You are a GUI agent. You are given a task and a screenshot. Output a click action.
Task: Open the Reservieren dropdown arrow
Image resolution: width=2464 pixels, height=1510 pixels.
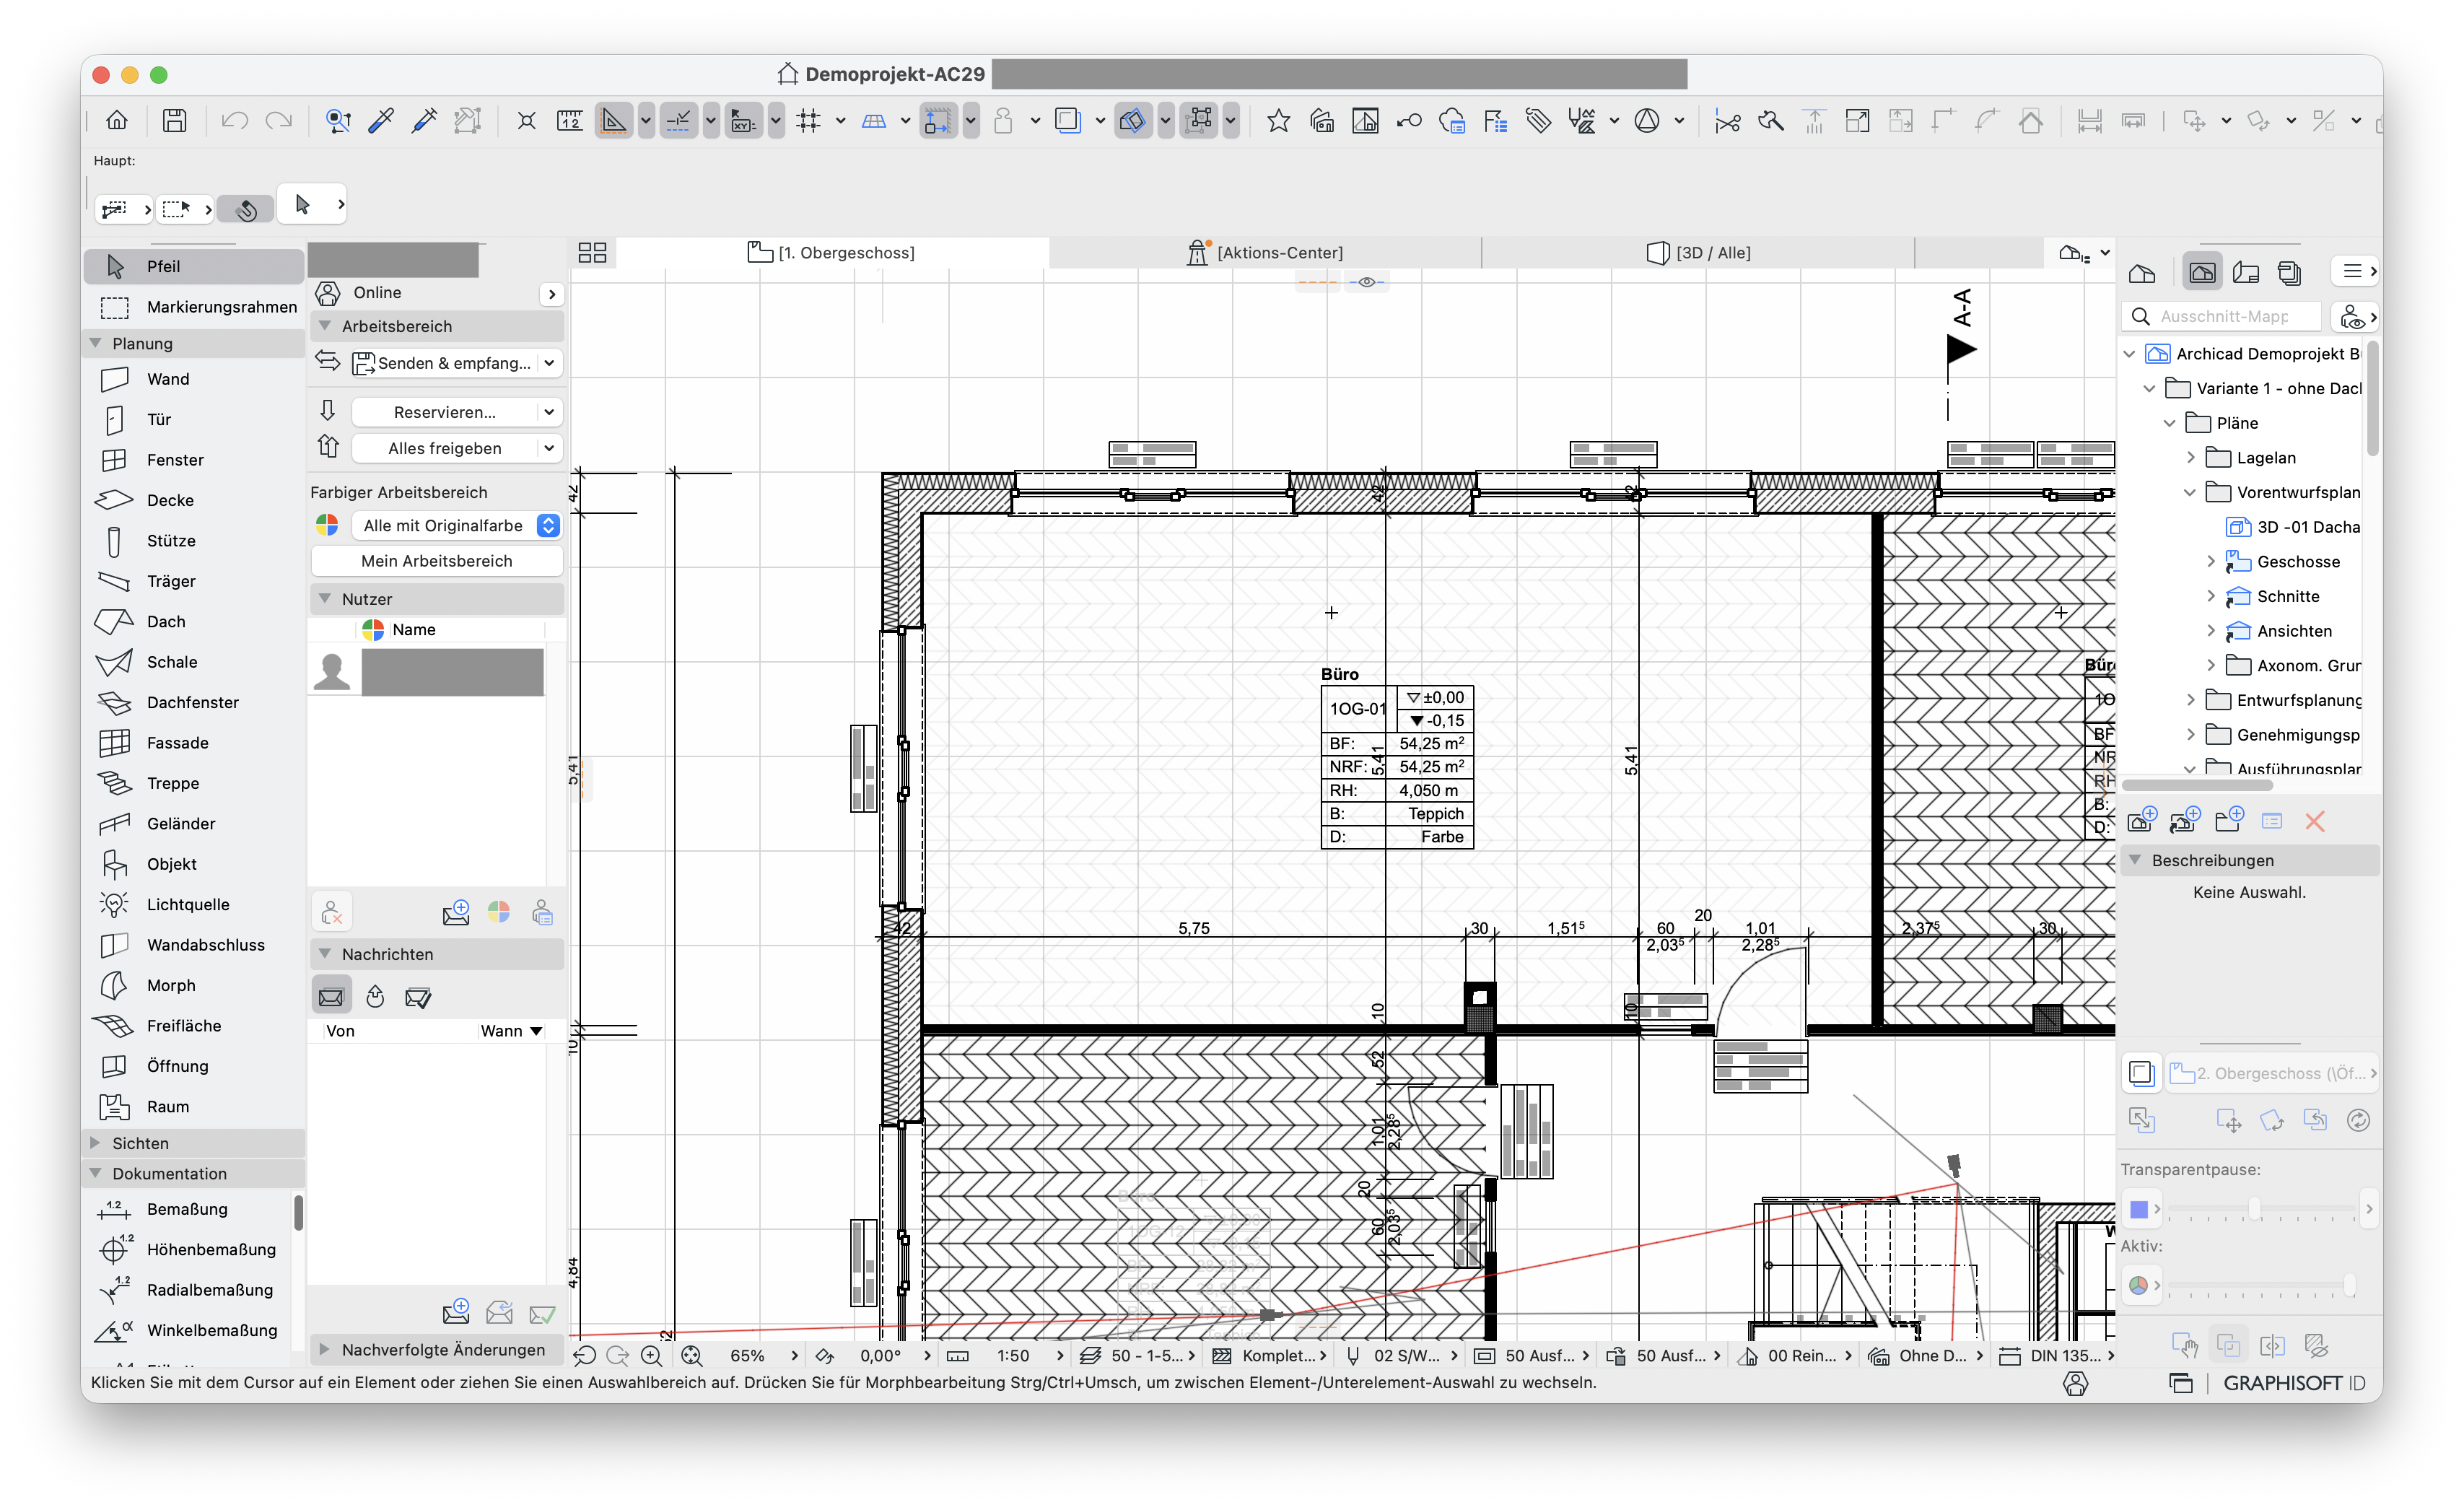[549, 412]
